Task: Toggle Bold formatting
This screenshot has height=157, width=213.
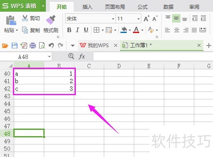Action: coord(69,30)
